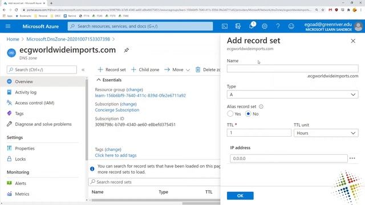Click the left menu vertical scrollbar
Image resolution: width=365 pixels, height=205 pixels.
click(87, 120)
